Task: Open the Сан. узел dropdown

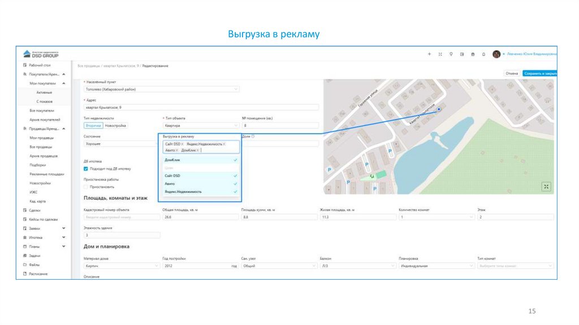Action: click(x=279, y=266)
